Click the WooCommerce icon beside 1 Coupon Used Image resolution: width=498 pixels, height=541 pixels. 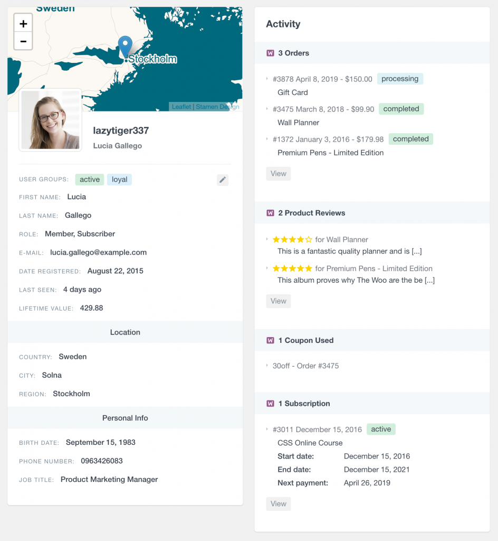pos(271,340)
